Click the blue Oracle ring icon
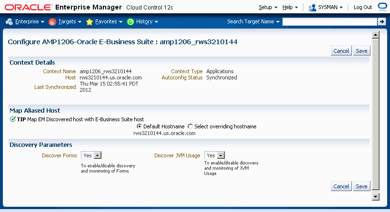The height and width of the screenshot is (212, 390). (382, 6)
